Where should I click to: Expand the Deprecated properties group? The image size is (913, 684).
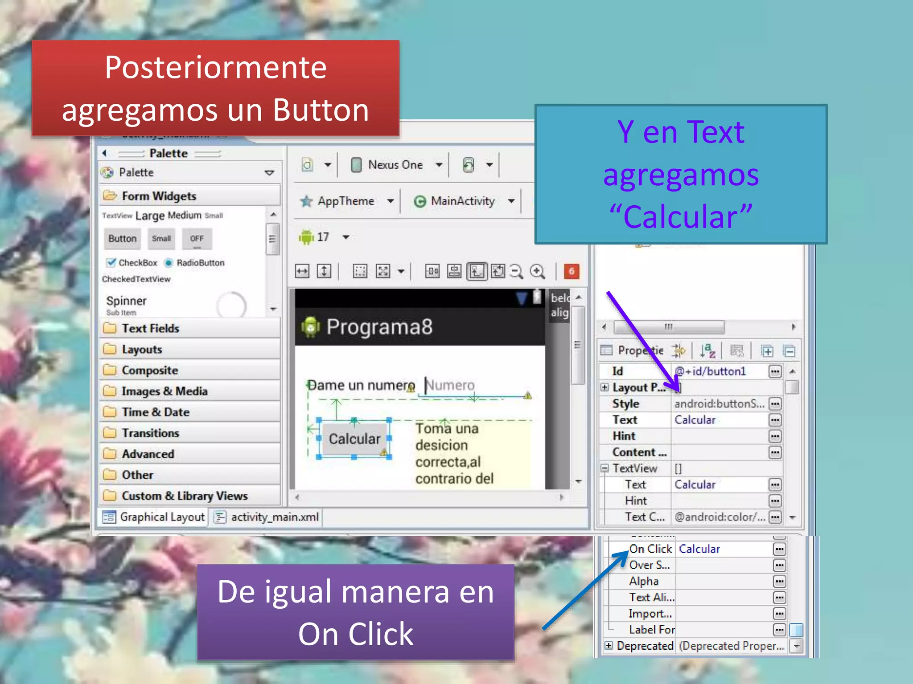(x=609, y=645)
